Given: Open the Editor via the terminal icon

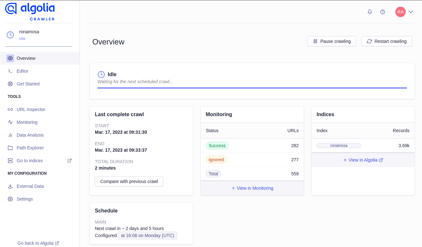Looking at the screenshot, I should 10,71.
